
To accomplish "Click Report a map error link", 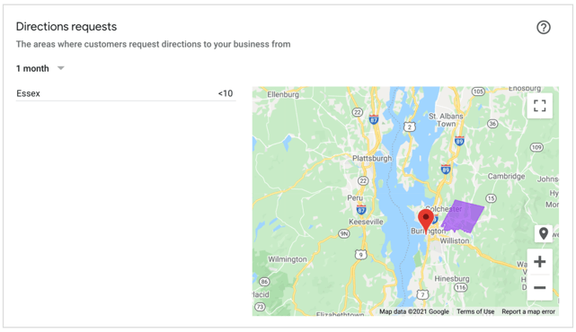I will (528, 311).
